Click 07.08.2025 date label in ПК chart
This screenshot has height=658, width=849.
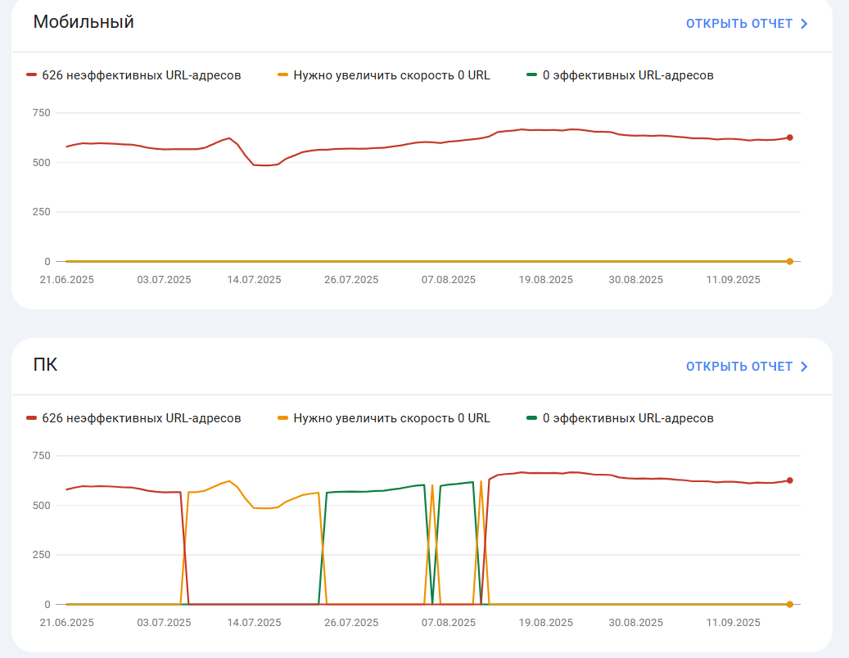449,623
